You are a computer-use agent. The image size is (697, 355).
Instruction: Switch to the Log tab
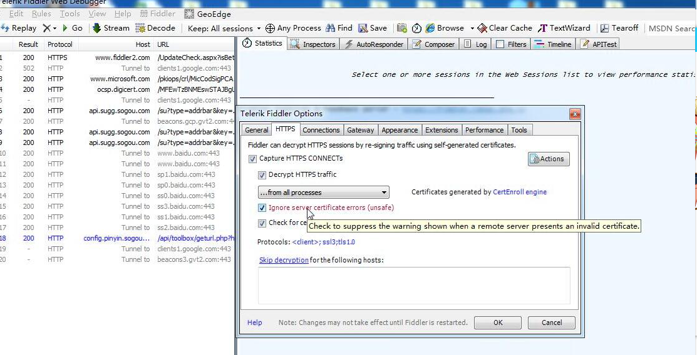pos(475,44)
